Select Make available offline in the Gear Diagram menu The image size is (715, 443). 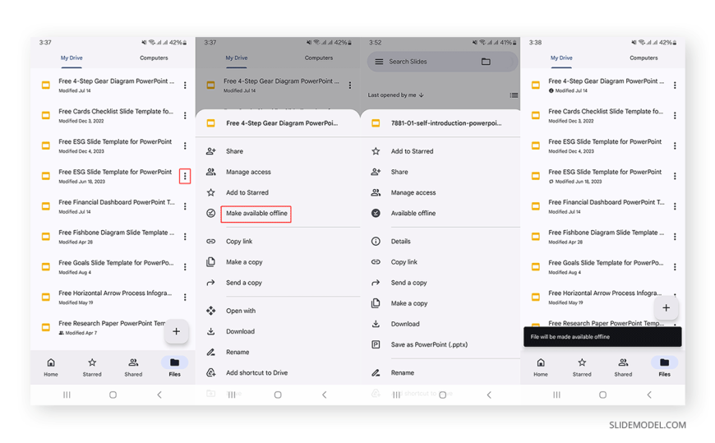(256, 214)
